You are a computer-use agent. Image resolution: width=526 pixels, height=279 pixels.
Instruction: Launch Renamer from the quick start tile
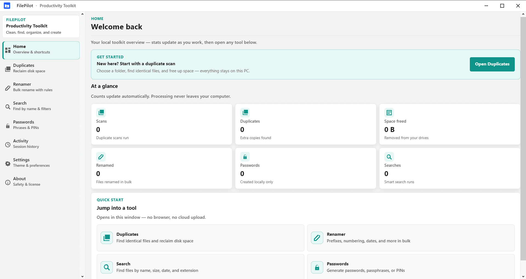coord(411,238)
